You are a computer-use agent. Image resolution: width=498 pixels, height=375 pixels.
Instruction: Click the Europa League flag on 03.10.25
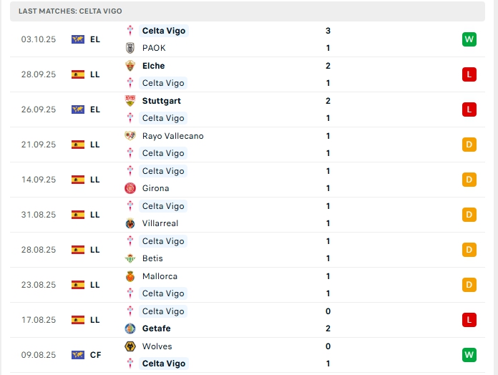[78, 39]
